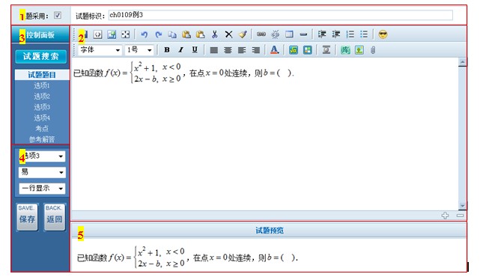483x280 pixels.
Task: Open the smiley emoticon picker
Action: [383, 34]
